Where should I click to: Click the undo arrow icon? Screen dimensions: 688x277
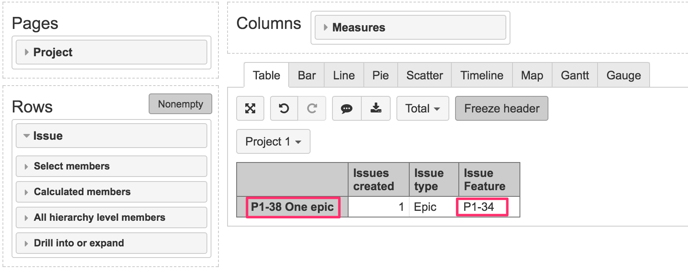(284, 108)
